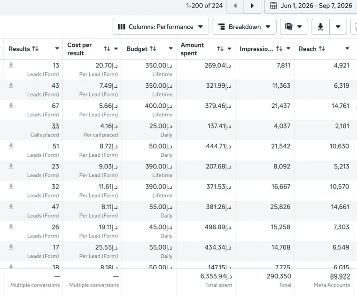Viewport: 357px width, 296px height.
Task: Select the 14,761 reach cell
Action: (x=324, y=110)
